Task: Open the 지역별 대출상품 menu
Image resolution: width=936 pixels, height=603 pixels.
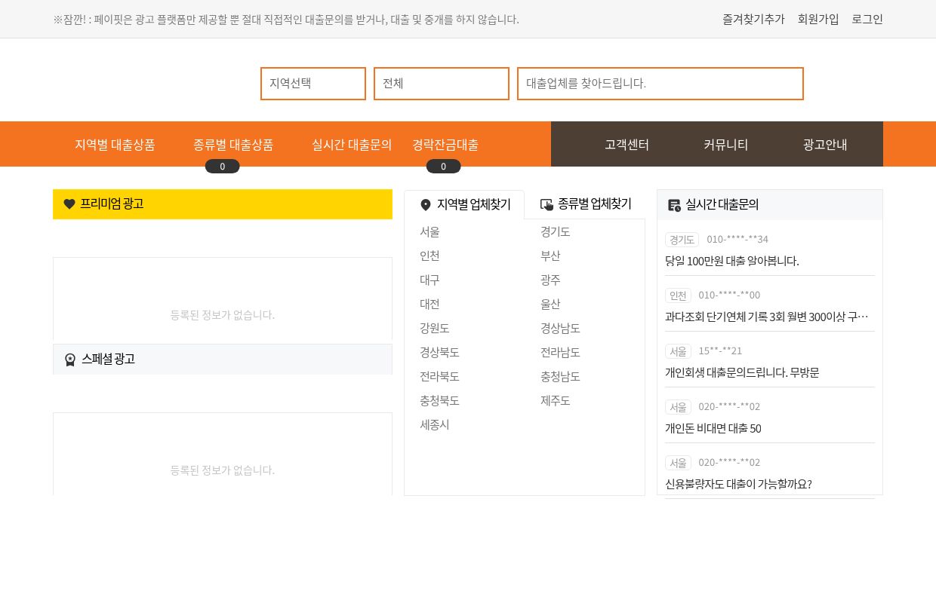Action: pyautogui.click(x=115, y=145)
